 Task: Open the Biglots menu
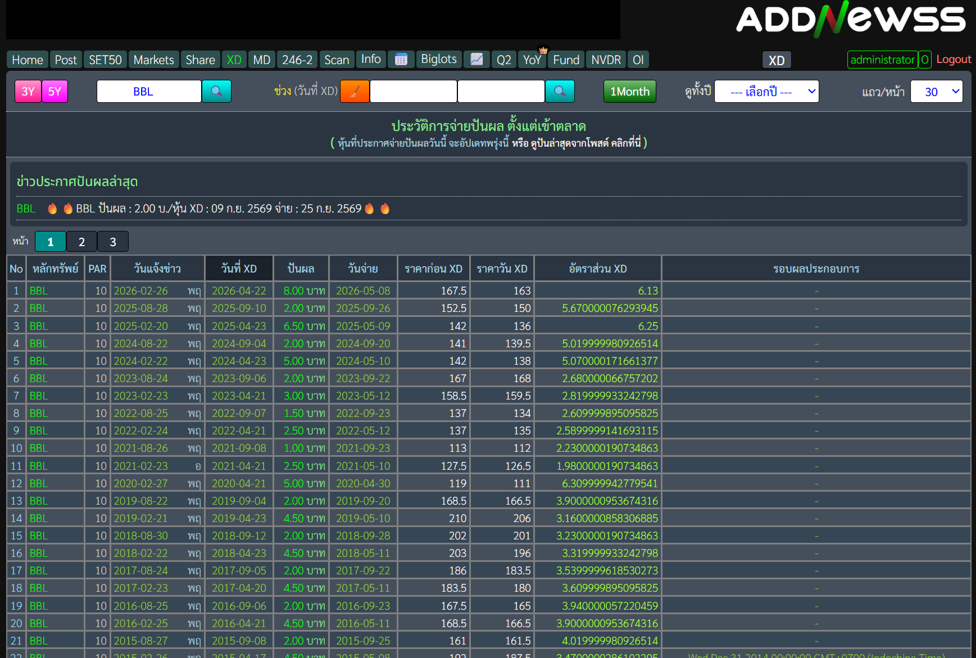pyautogui.click(x=439, y=60)
